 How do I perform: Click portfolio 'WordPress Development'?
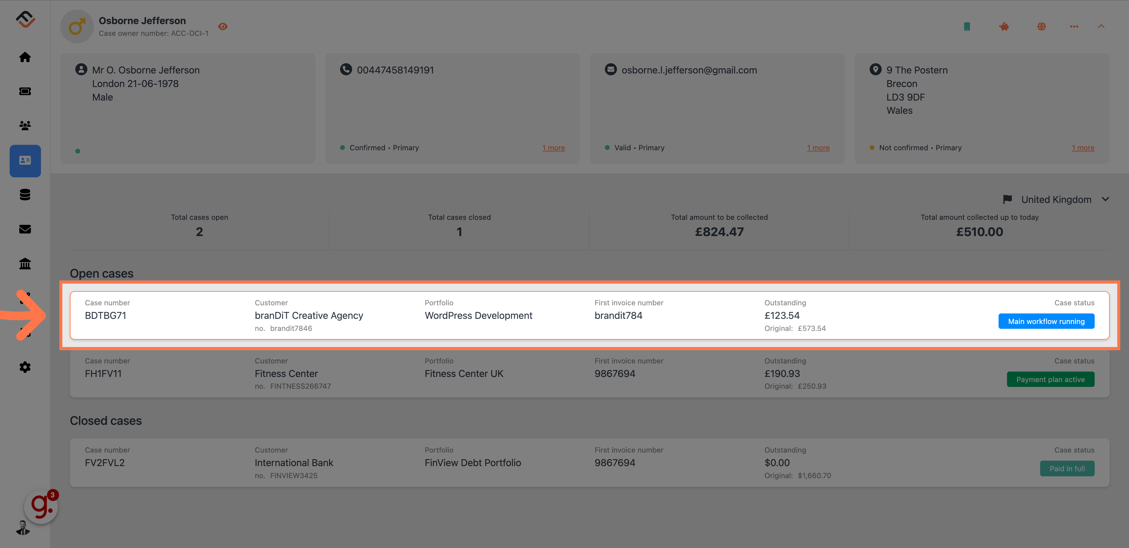479,315
